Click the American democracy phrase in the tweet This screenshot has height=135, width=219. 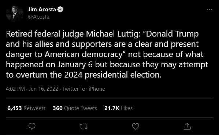(x=83, y=55)
